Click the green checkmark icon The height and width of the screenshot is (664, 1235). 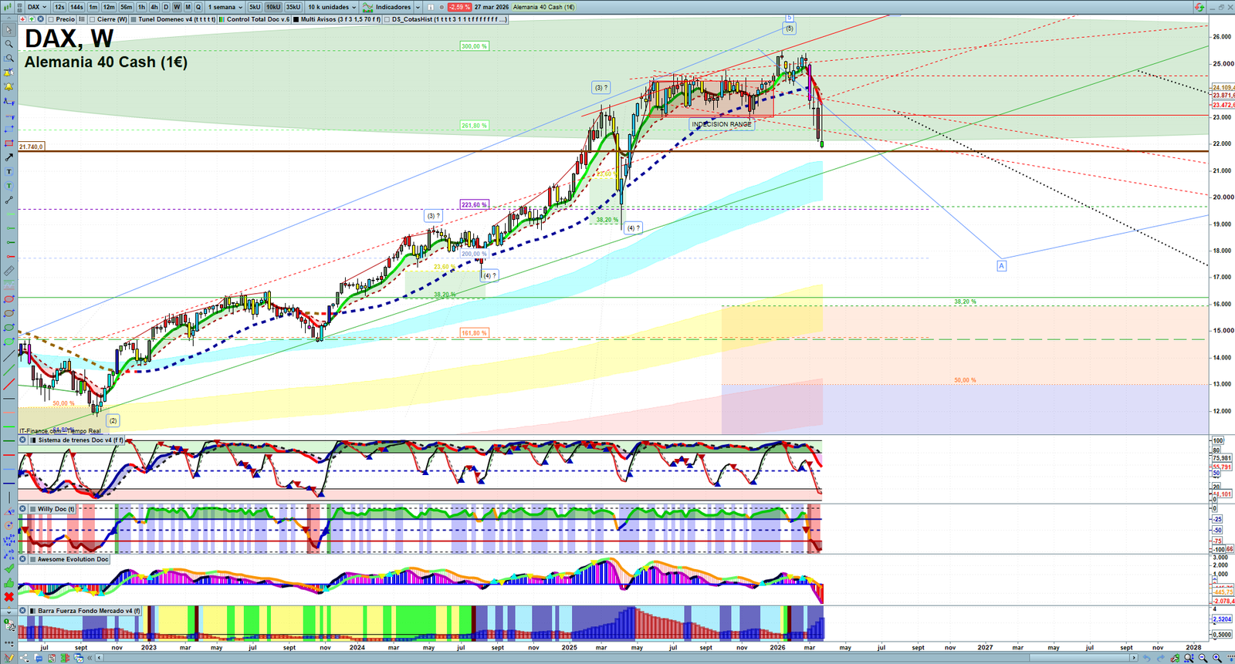point(8,568)
